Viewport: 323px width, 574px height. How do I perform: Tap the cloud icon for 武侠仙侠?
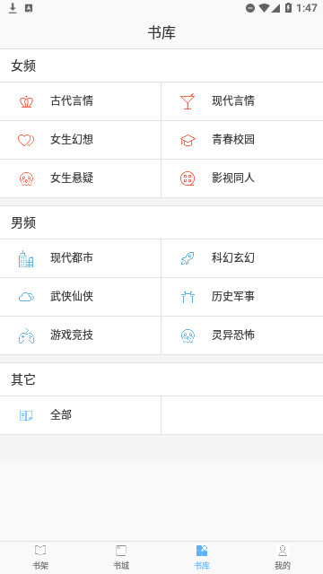coord(26,297)
